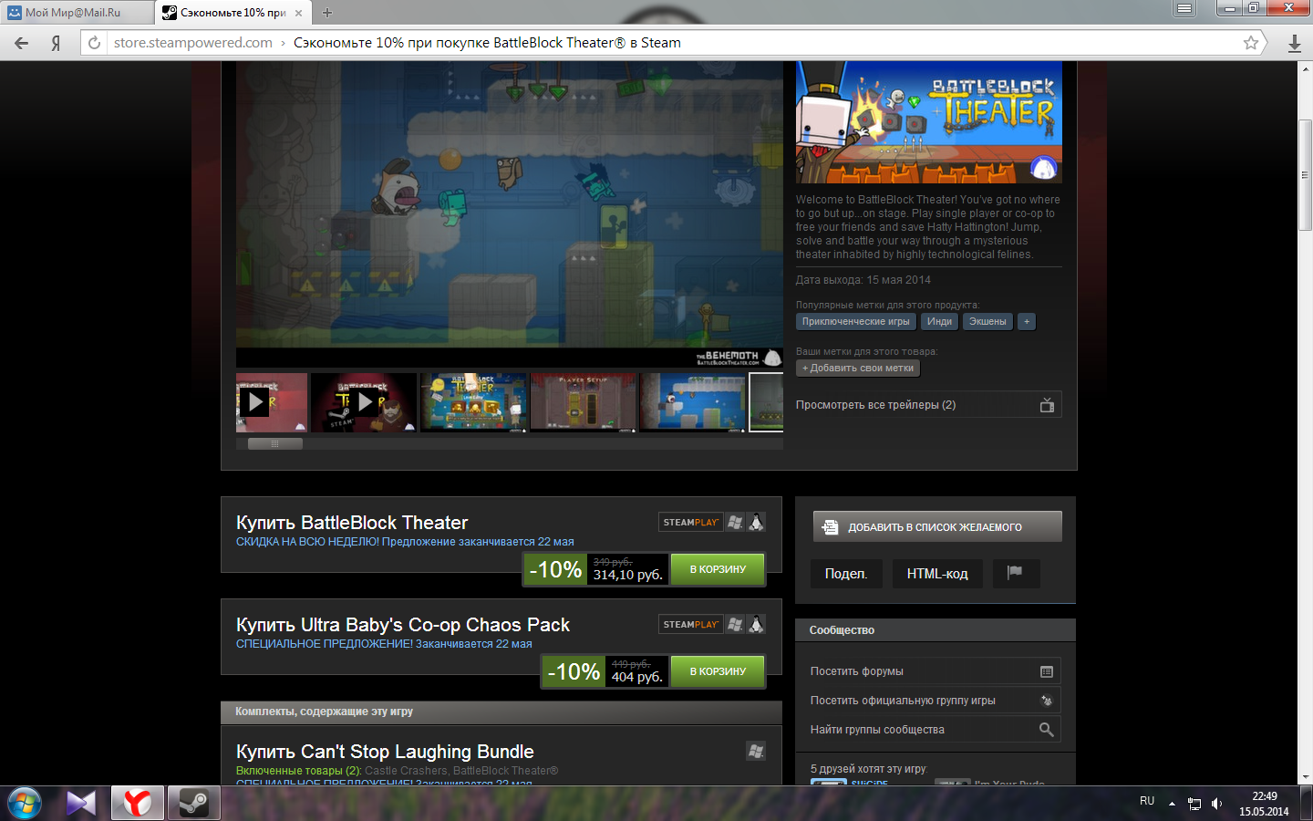Select the Сэкономьте 10% Steam tab

(x=233, y=13)
